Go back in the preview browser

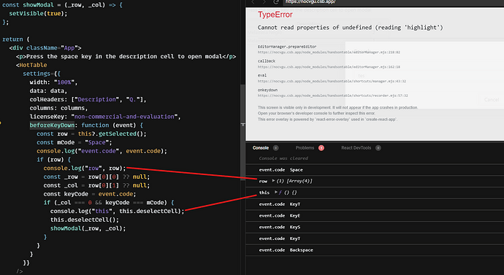253,2
